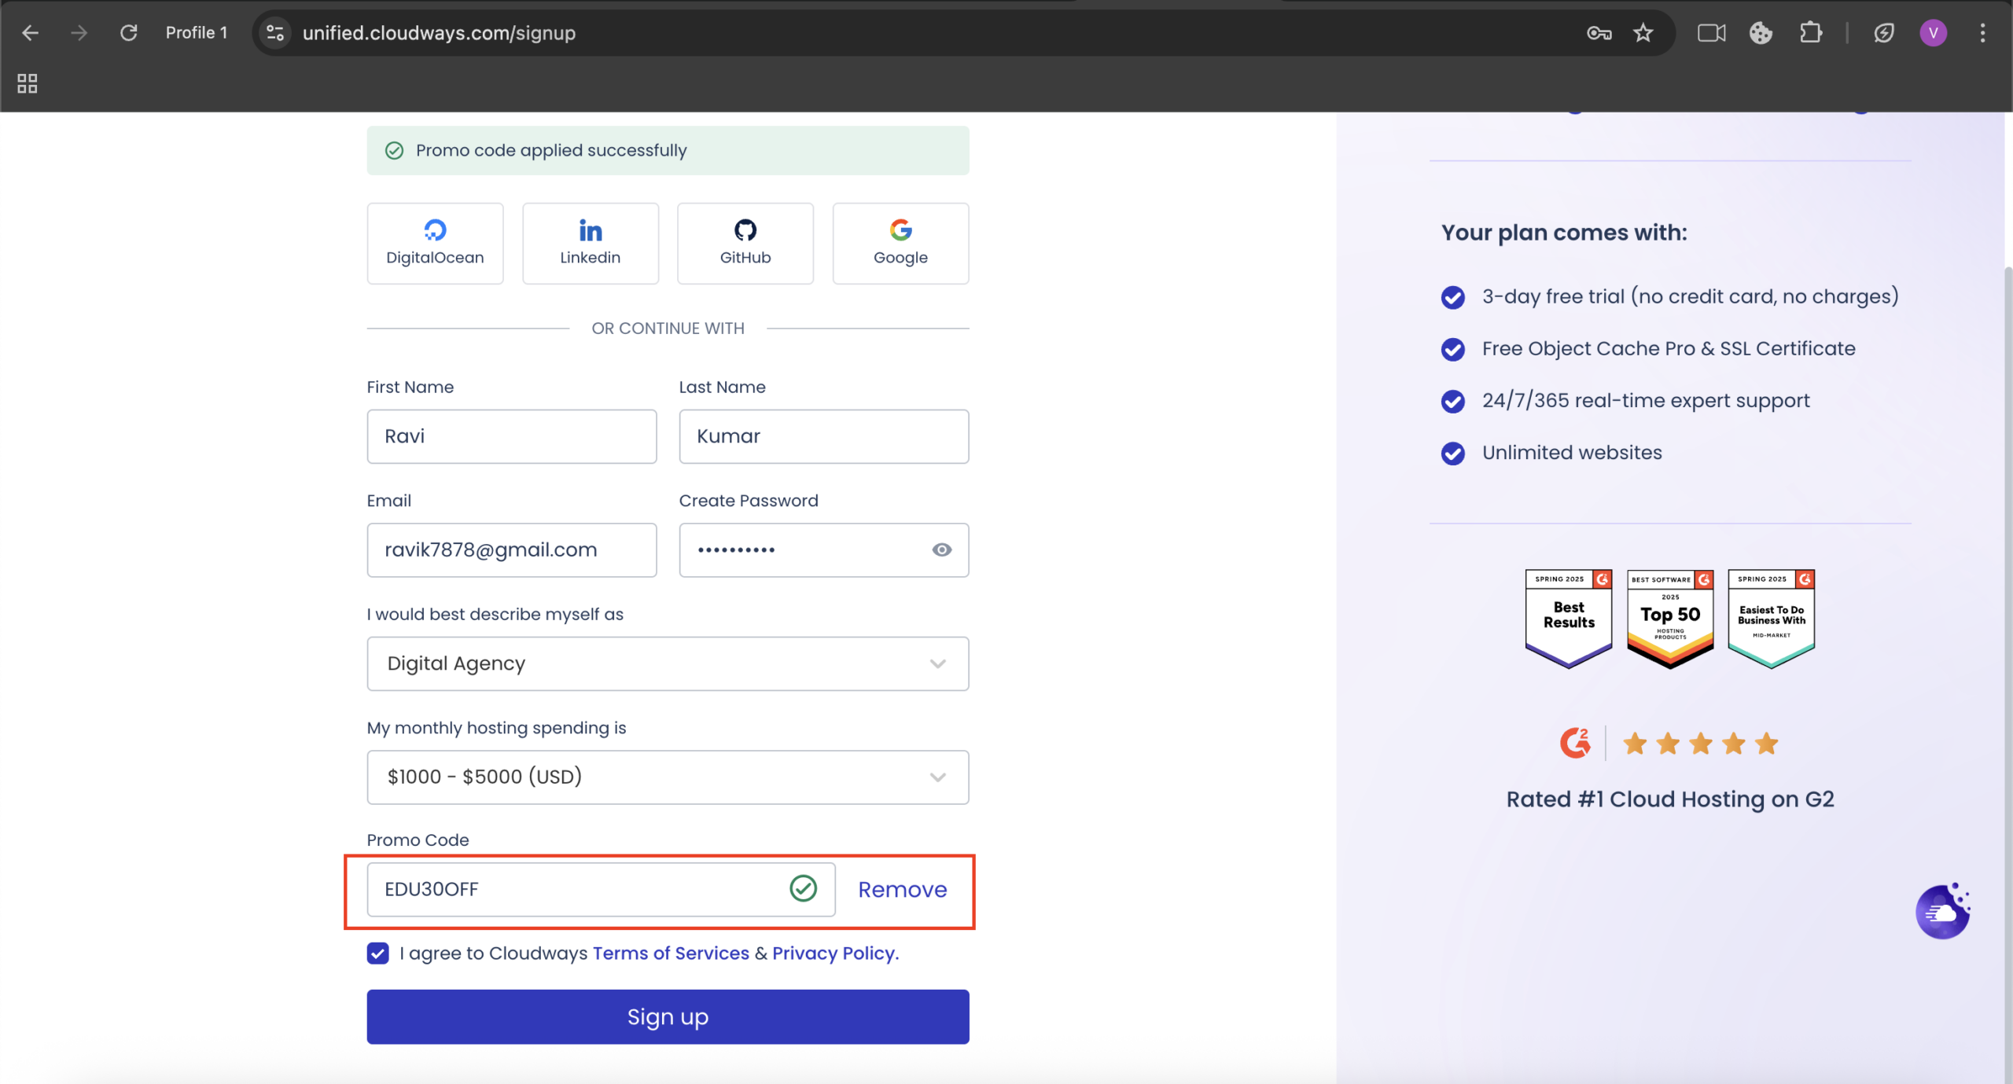This screenshot has height=1084, width=2013.
Task: Sign up with Google
Action: click(900, 243)
